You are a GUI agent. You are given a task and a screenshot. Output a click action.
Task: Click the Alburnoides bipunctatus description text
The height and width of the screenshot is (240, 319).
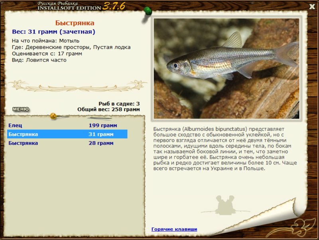coord(225,149)
